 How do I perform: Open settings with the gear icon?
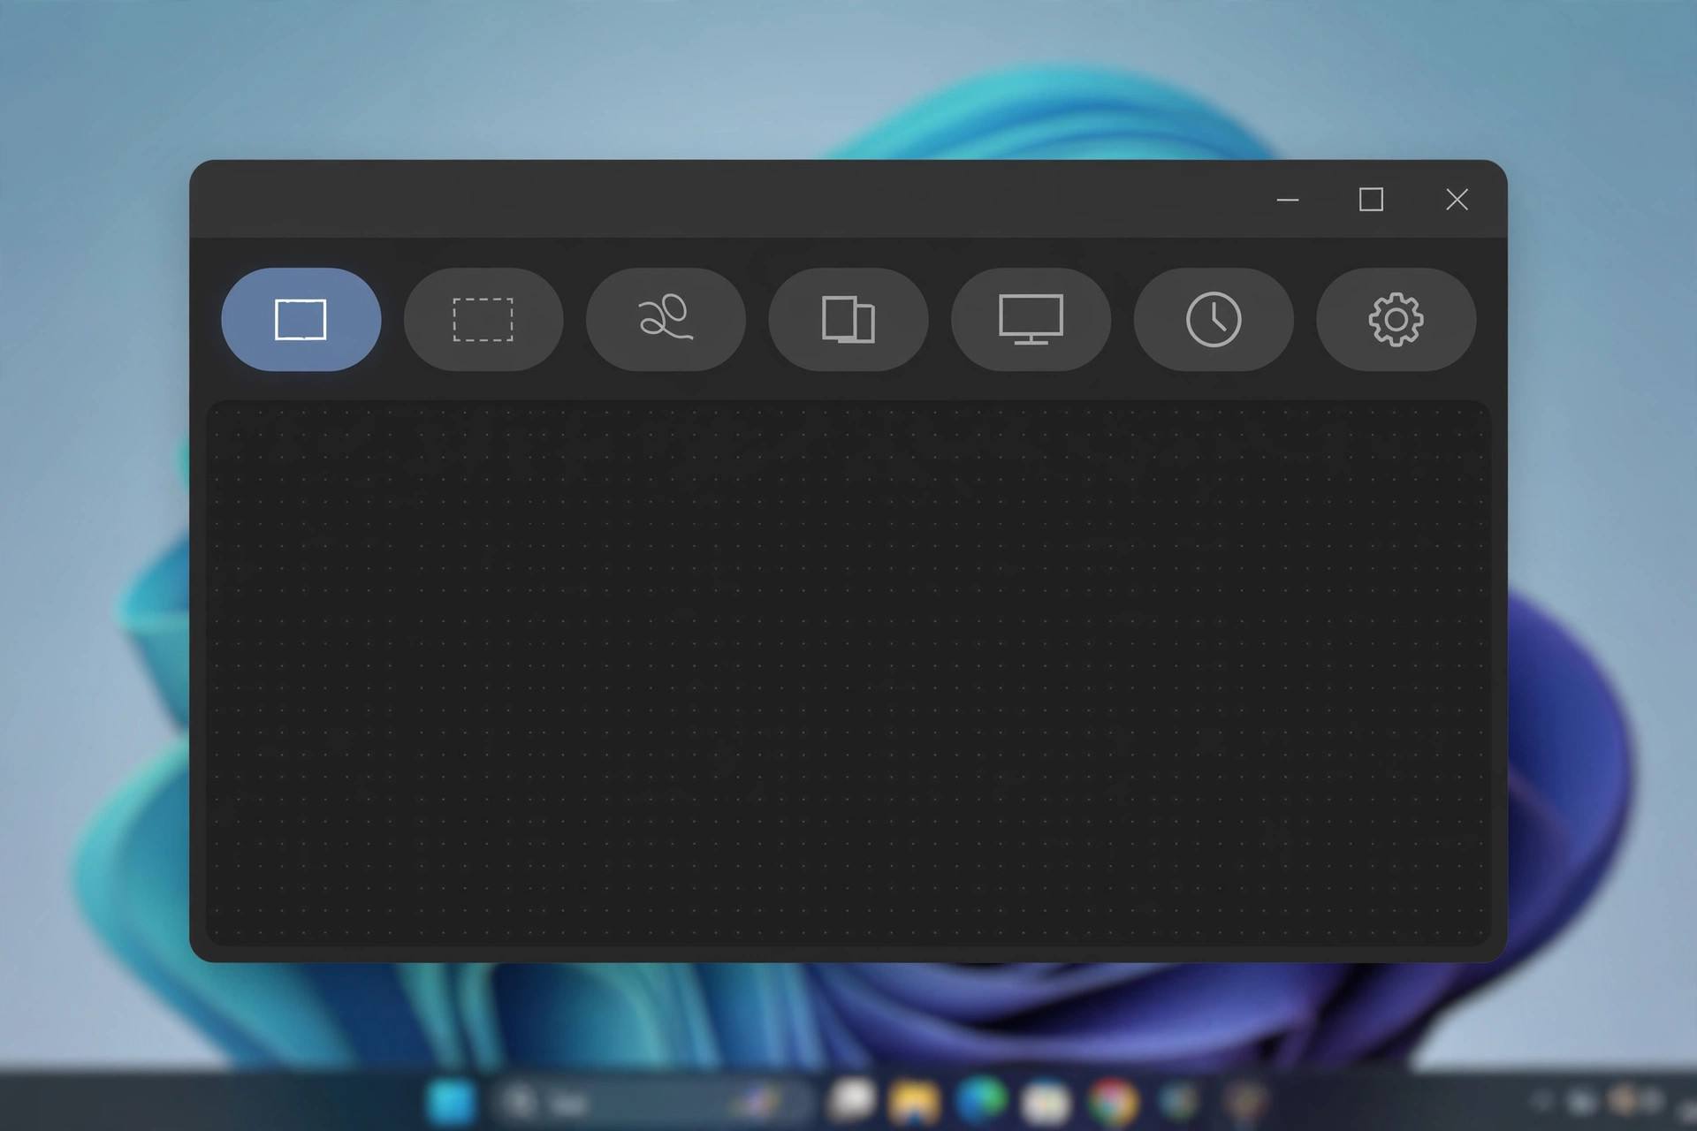(x=1396, y=319)
